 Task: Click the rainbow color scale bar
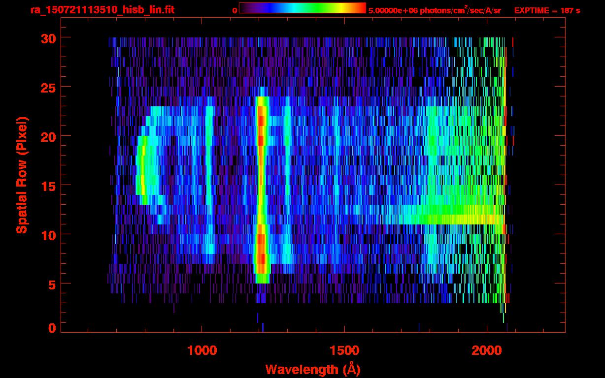click(302, 8)
